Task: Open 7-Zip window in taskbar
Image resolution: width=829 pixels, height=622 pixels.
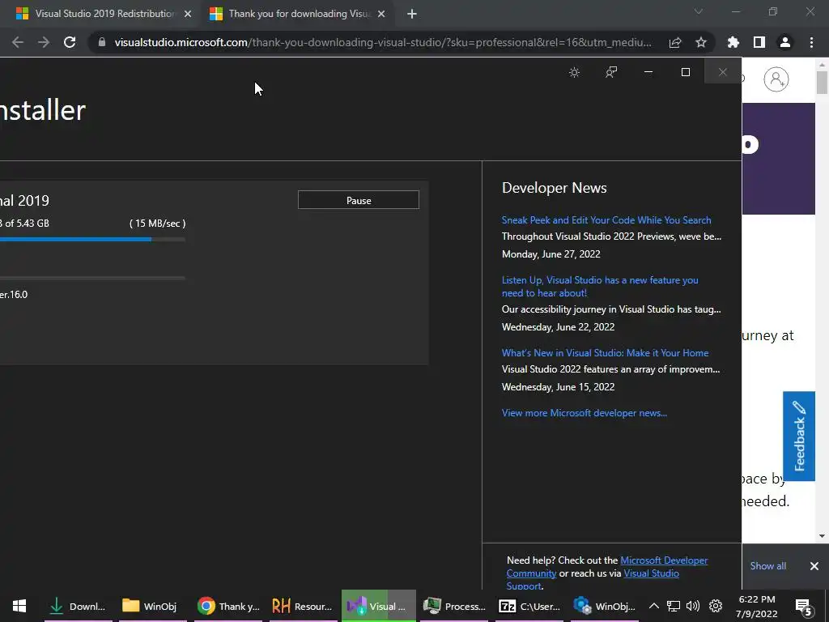Action: click(x=529, y=606)
